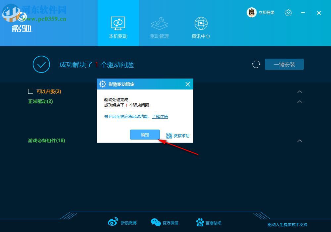Screen dimensions: 331x232
Task: Collapse the 正常驱动(2) section
Action: [300, 101]
